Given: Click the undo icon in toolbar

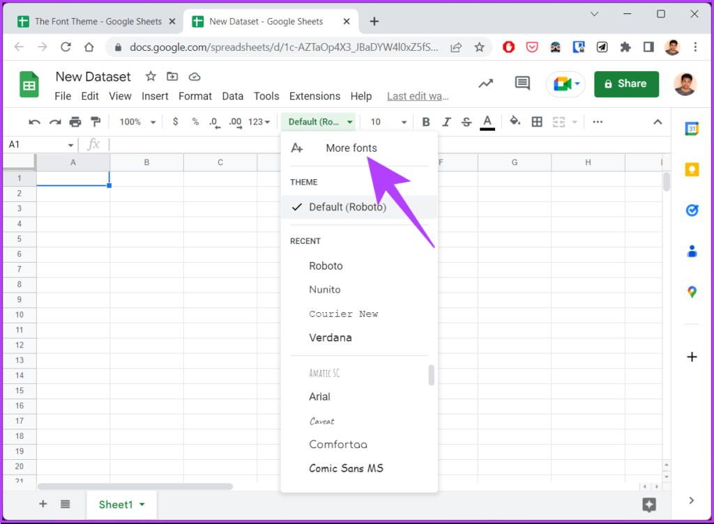Looking at the screenshot, I should pos(34,122).
